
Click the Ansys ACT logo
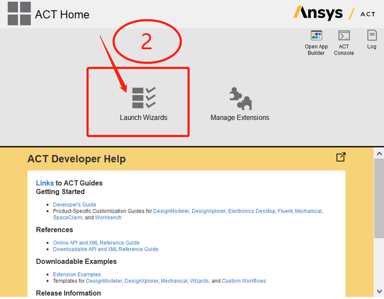334,13
